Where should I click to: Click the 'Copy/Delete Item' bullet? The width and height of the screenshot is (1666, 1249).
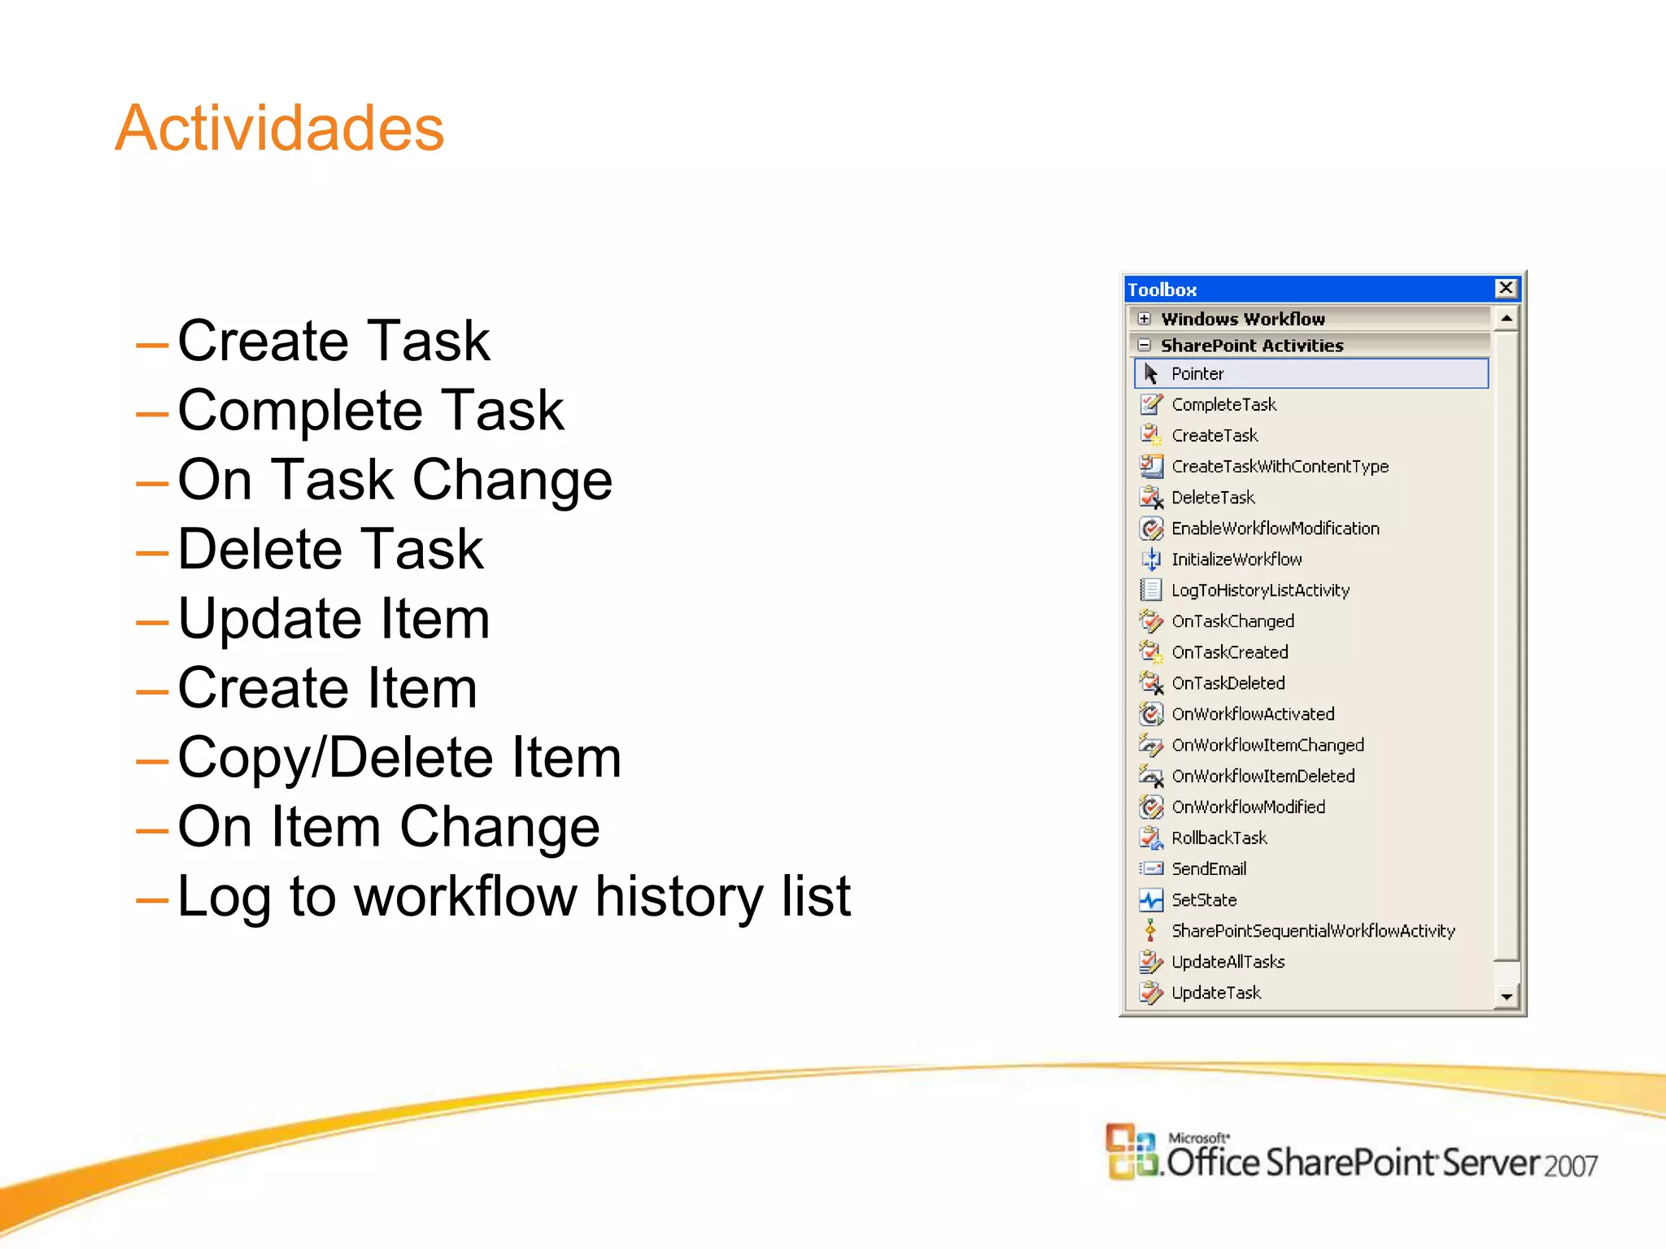click(379, 758)
